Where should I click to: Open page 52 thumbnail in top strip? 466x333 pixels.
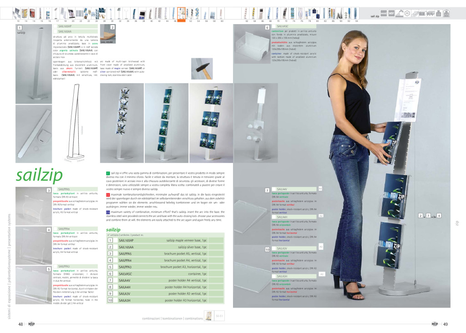(189, 13)
